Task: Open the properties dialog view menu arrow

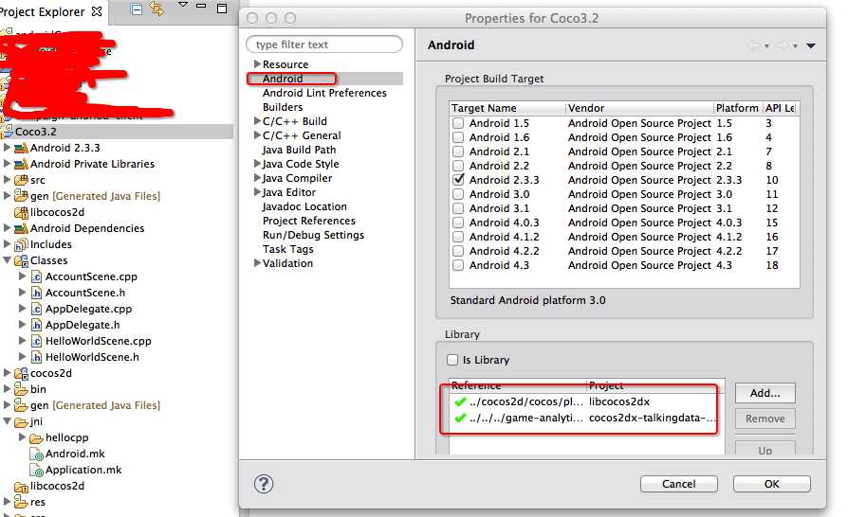Action: tap(811, 45)
